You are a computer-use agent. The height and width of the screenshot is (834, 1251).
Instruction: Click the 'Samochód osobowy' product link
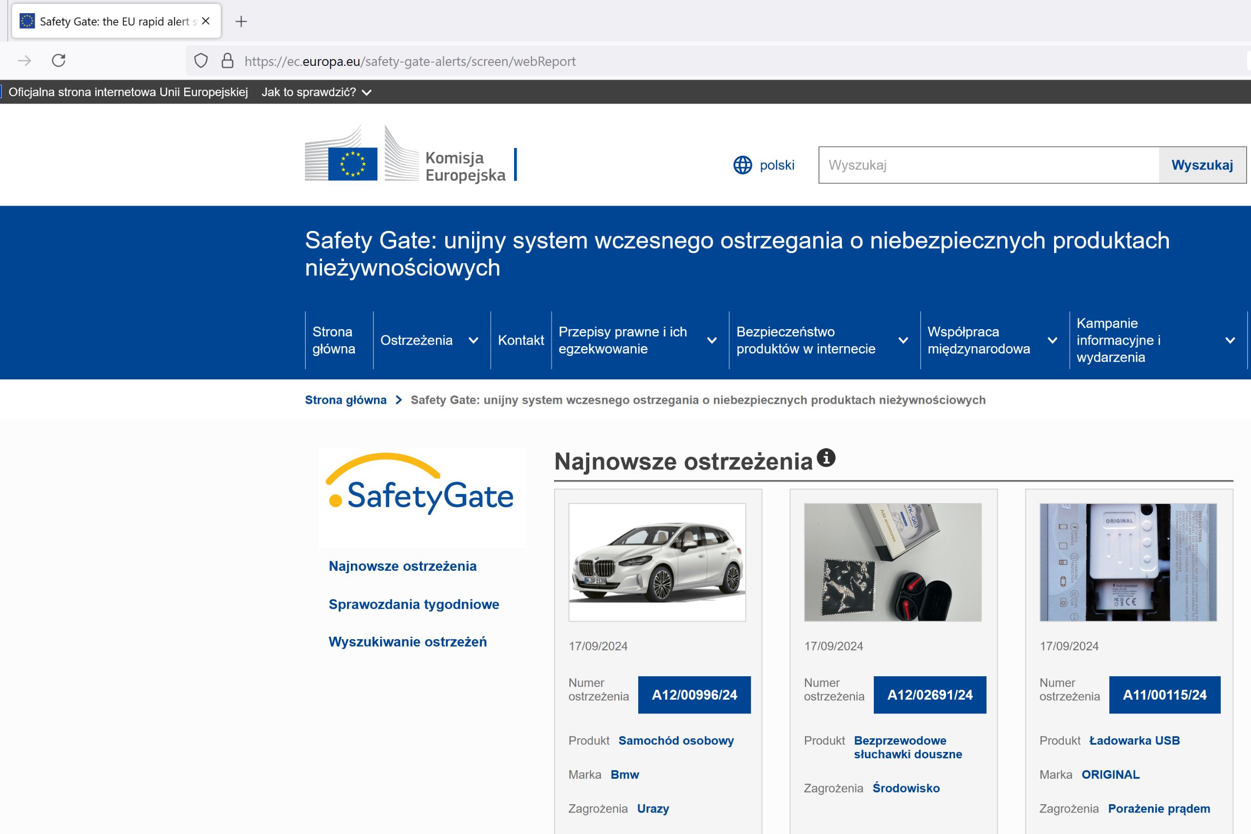click(676, 740)
